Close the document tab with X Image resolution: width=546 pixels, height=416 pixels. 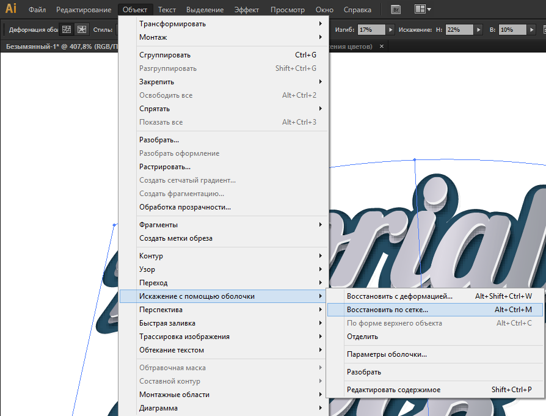click(x=382, y=46)
